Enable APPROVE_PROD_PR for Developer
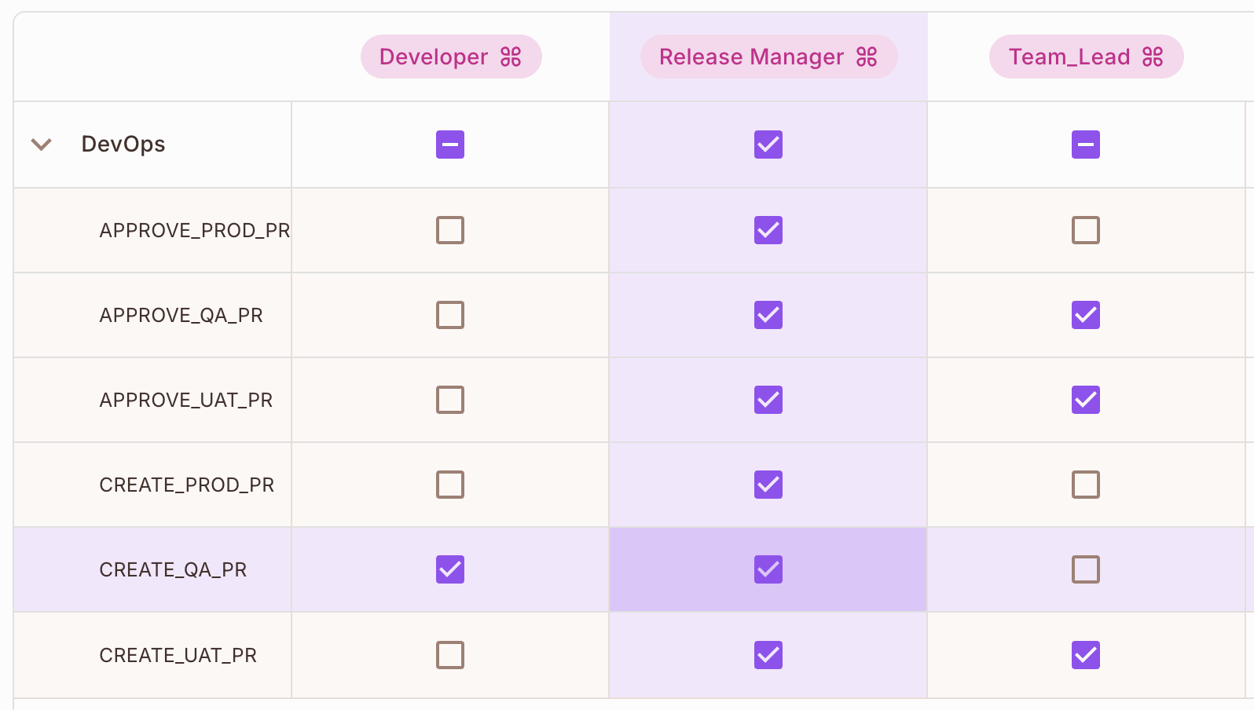This screenshot has height=710, width=1254. 450,230
